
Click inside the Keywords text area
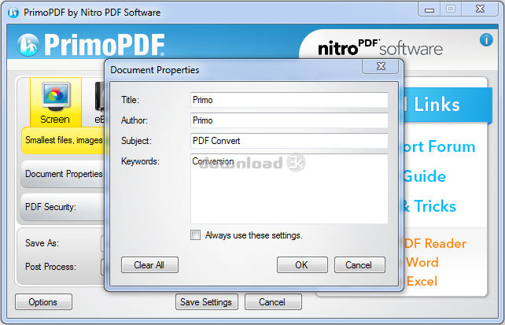289,188
